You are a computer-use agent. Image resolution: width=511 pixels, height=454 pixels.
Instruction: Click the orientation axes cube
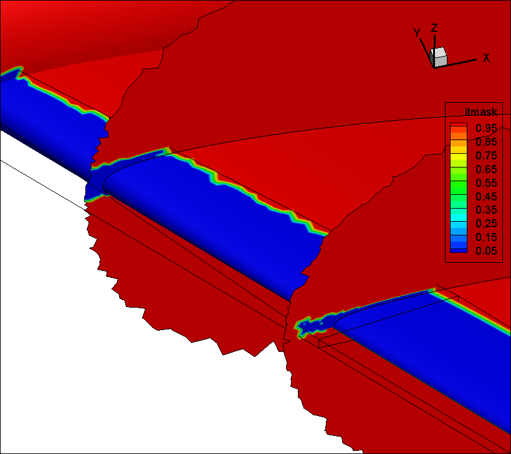tap(438, 57)
